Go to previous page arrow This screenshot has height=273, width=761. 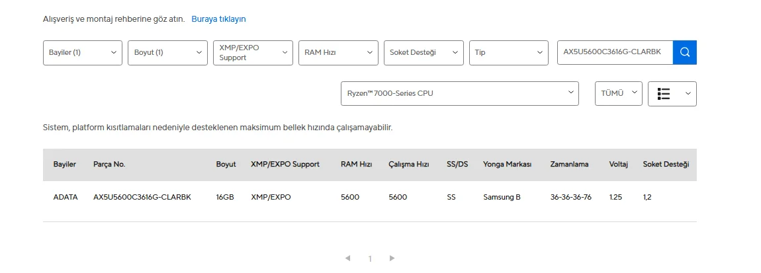coord(348,258)
